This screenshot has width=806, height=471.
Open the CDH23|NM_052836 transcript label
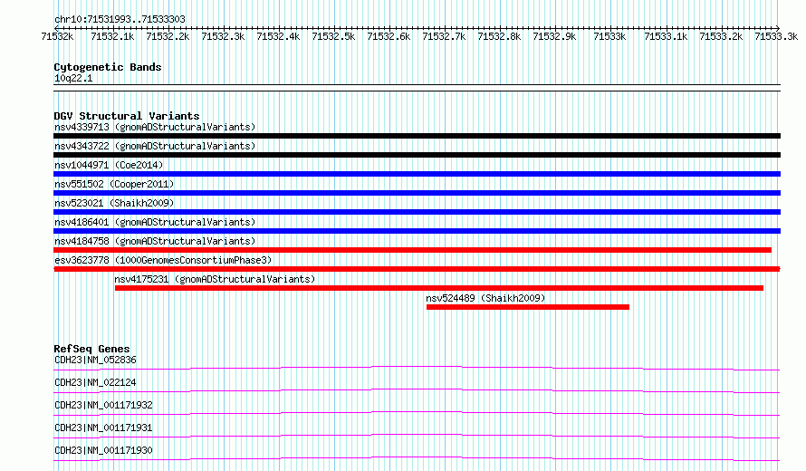point(95,360)
